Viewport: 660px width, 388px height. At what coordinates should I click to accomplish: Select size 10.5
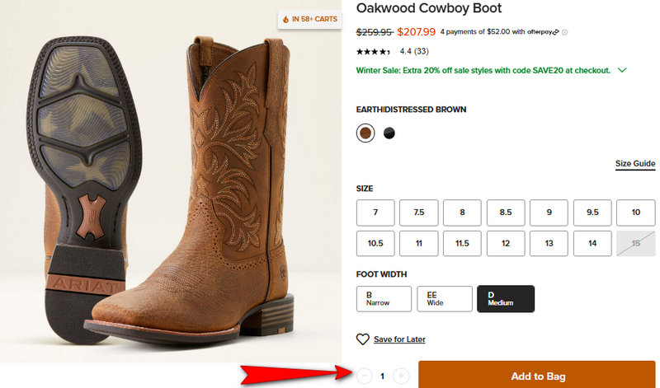point(375,243)
